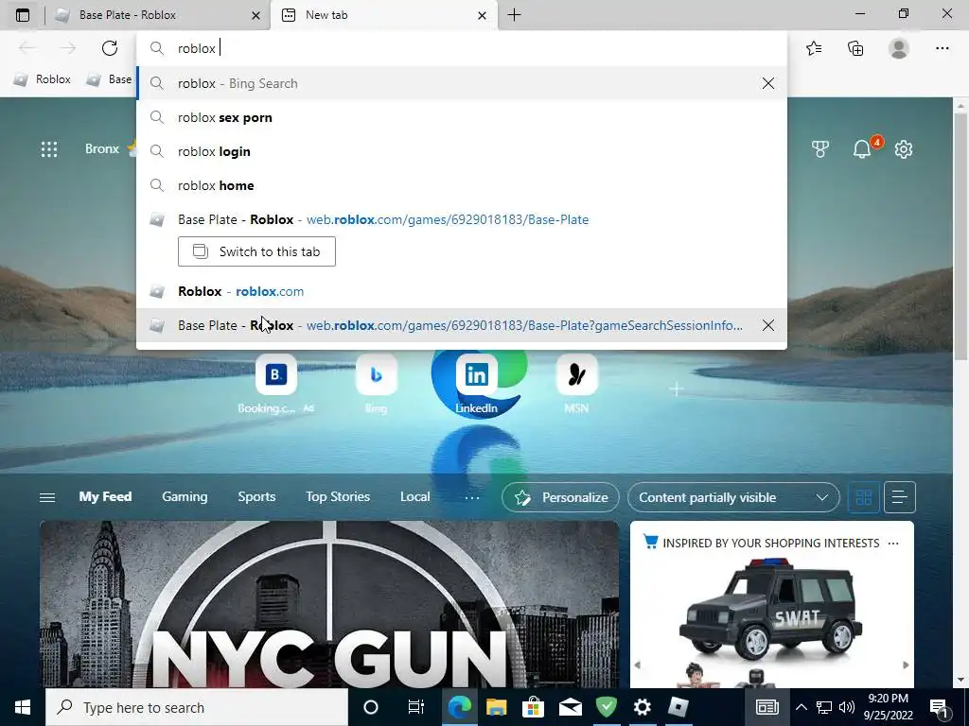Open the Roblox - roblox.com suggestion

click(x=461, y=291)
